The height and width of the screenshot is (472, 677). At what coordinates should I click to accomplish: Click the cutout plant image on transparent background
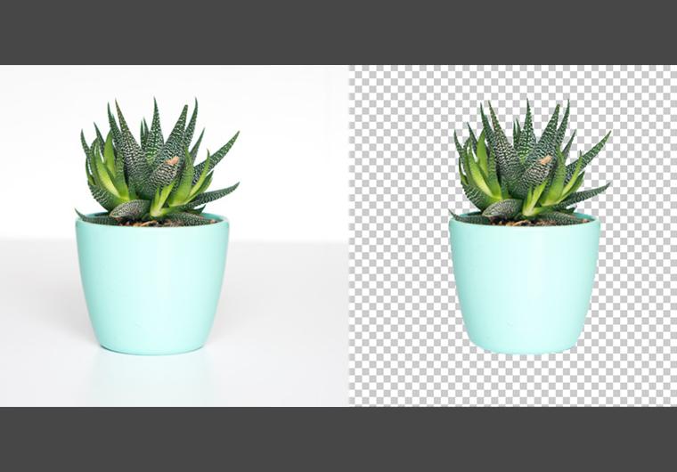pyautogui.click(x=512, y=236)
